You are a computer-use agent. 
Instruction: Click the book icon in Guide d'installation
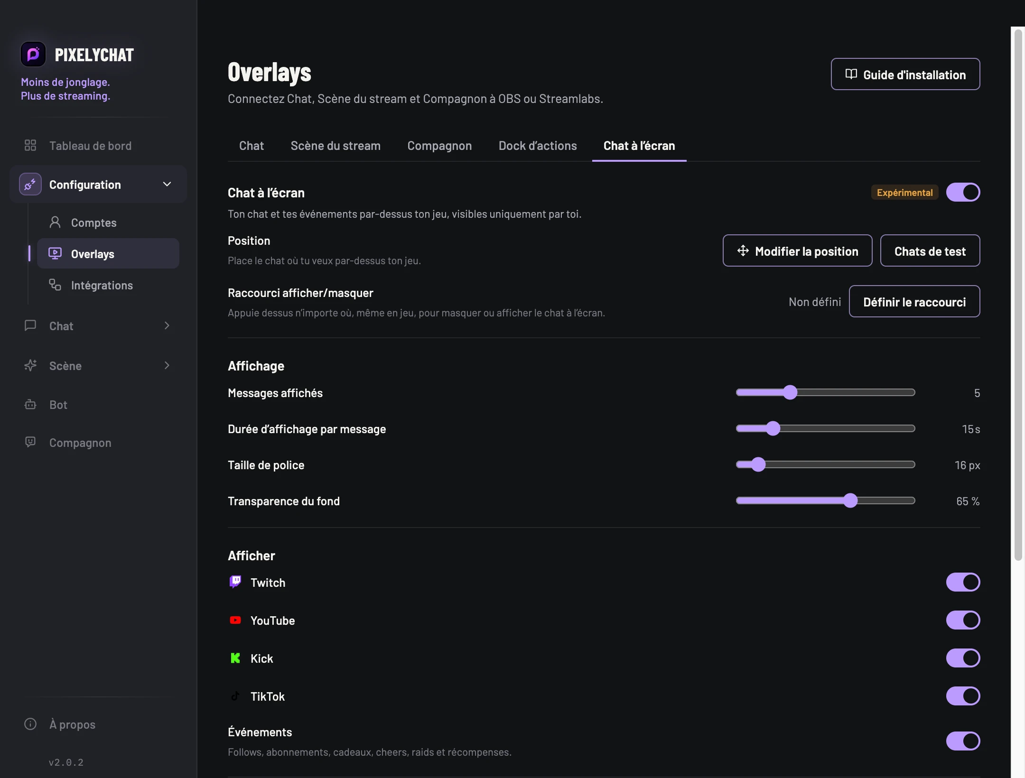tap(851, 74)
